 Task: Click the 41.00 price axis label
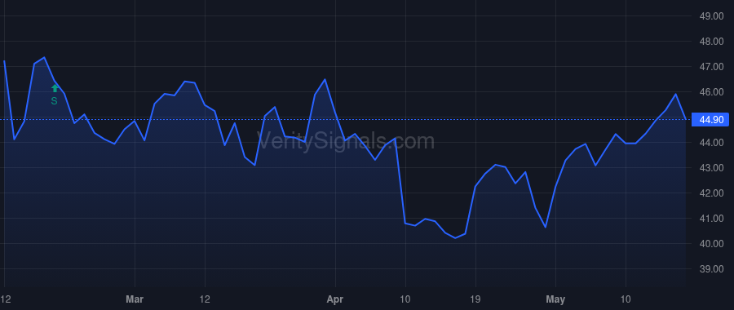[711, 219]
